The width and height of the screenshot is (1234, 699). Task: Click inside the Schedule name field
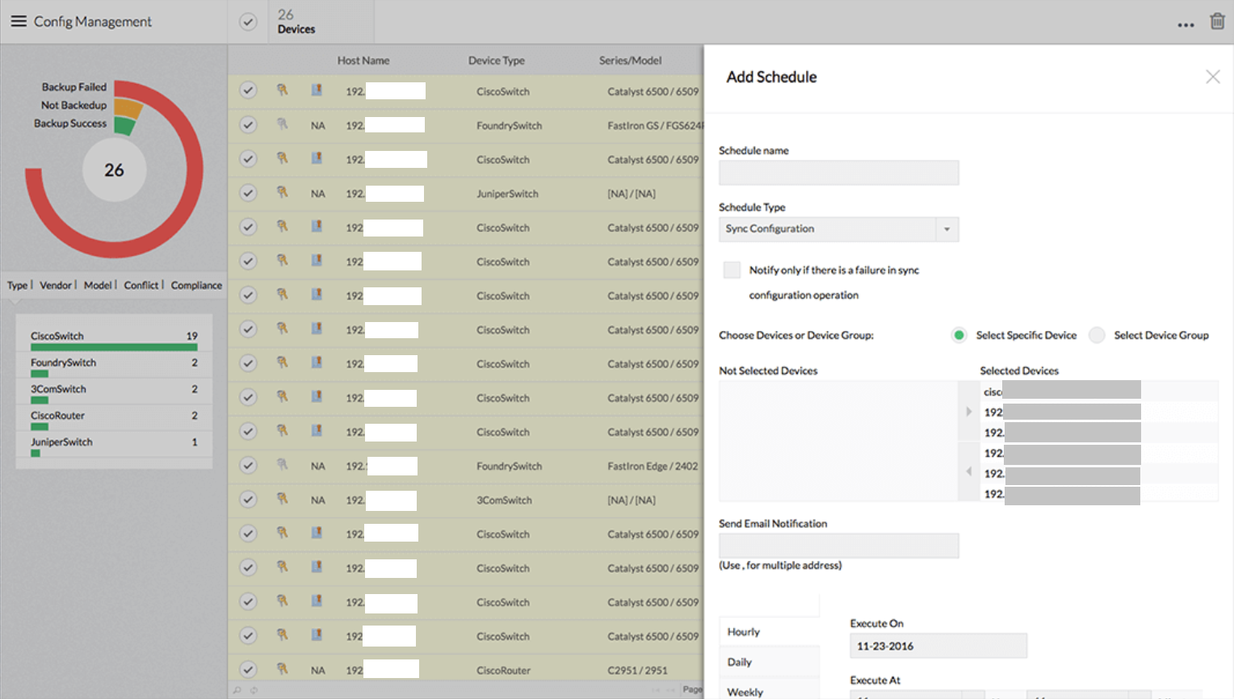(x=838, y=172)
